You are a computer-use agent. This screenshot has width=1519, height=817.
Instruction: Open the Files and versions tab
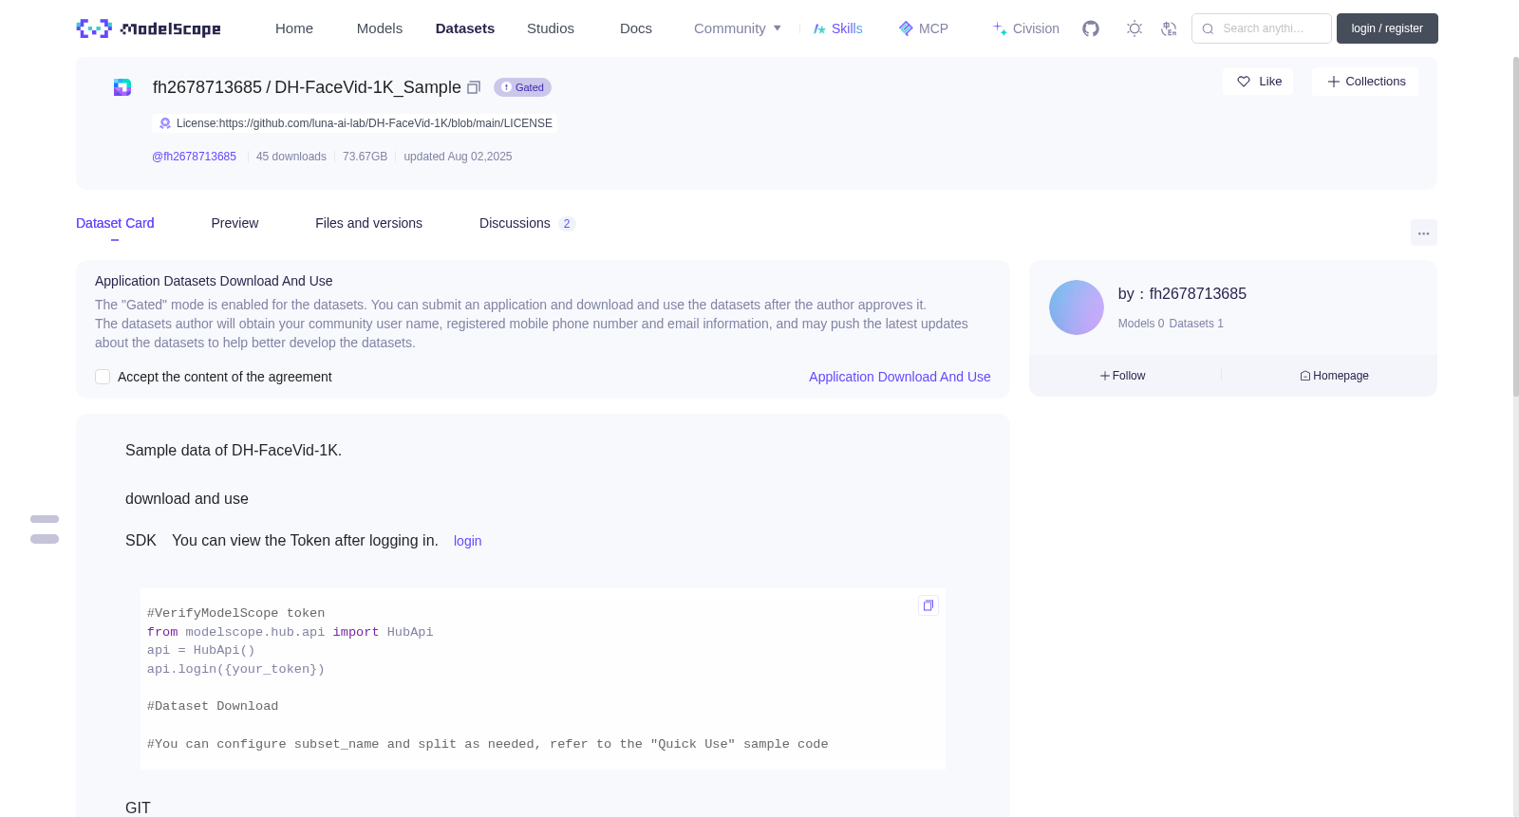(x=368, y=223)
